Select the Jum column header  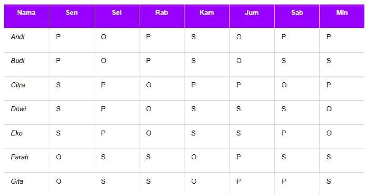[252, 13]
